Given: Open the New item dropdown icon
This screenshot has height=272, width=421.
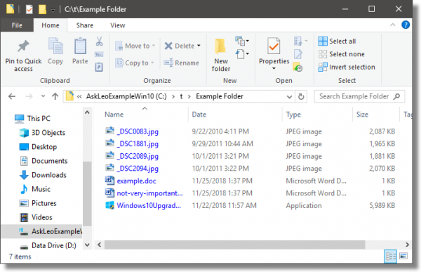Looking at the screenshot, I should point(242,41).
